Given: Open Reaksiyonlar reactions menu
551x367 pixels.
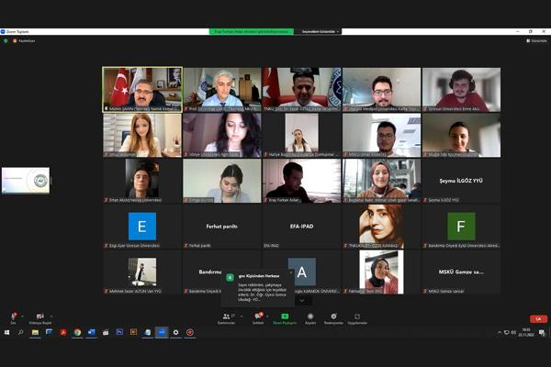Looking at the screenshot, I should click(x=333, y=317).
